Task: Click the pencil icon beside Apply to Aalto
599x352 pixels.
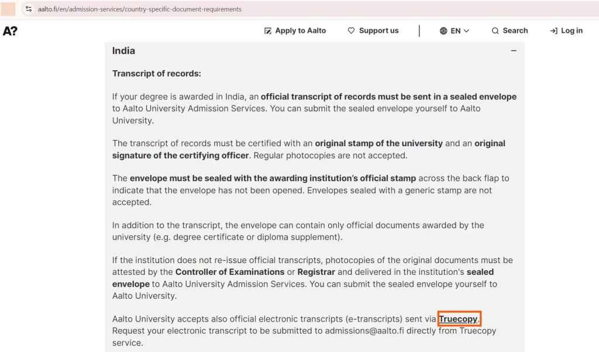Action: click(x=268, y=31)
